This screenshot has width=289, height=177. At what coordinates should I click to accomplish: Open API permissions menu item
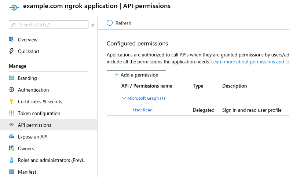click(34, 125)
